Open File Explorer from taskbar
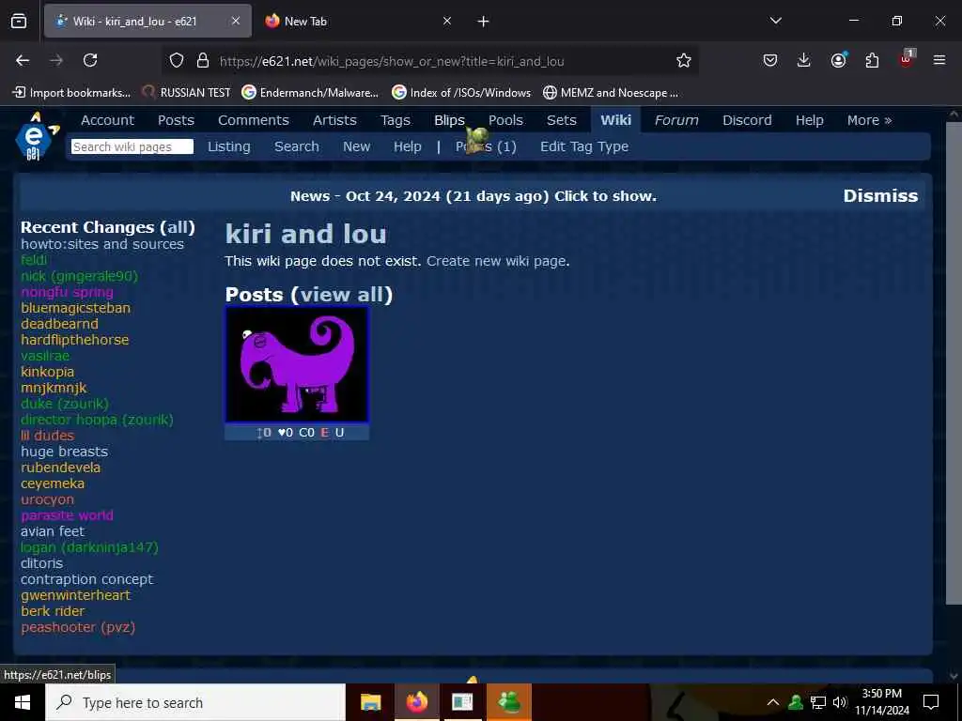The image size is (962, 721). 370,702
